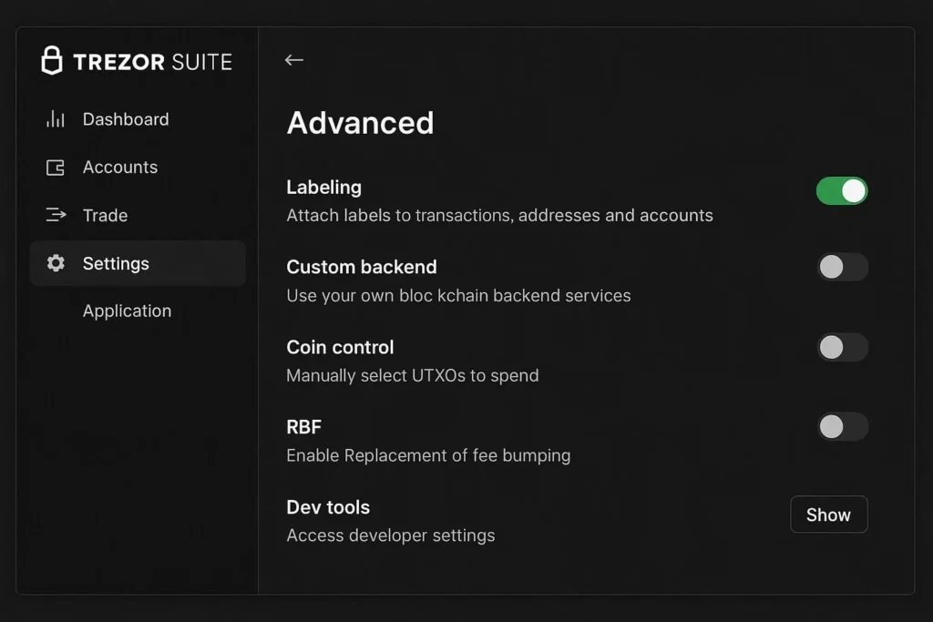Click the Trade arrows icon
The image size is (933, 622).
56,216
